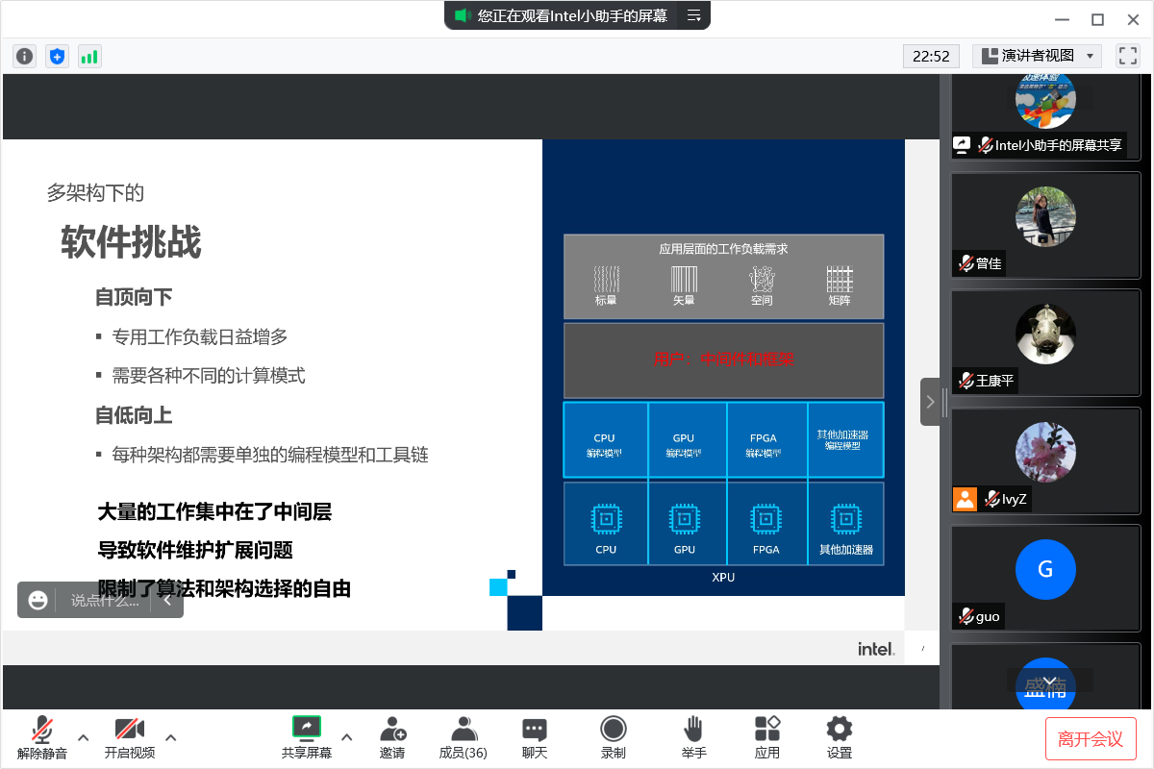Viewport: 1154px width, 769px height.
Task: Open the meeting info icon
Action: coord(25,56)
